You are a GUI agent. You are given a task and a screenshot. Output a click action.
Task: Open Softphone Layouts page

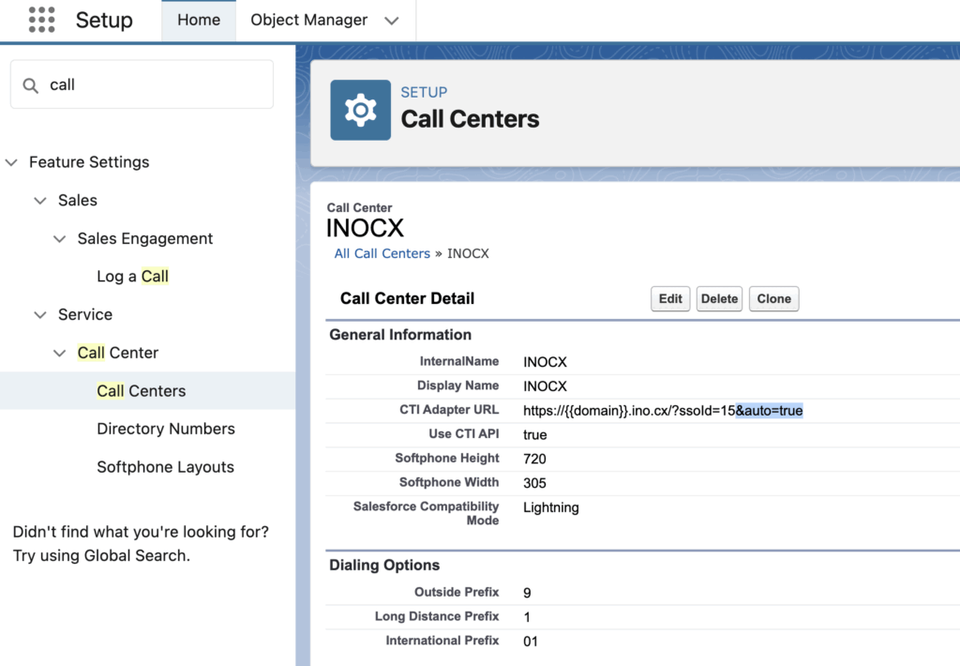point(165,467)
